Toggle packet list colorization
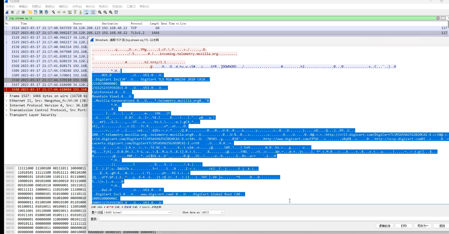The height and width of the screenshot is (234, 449). 92,12
